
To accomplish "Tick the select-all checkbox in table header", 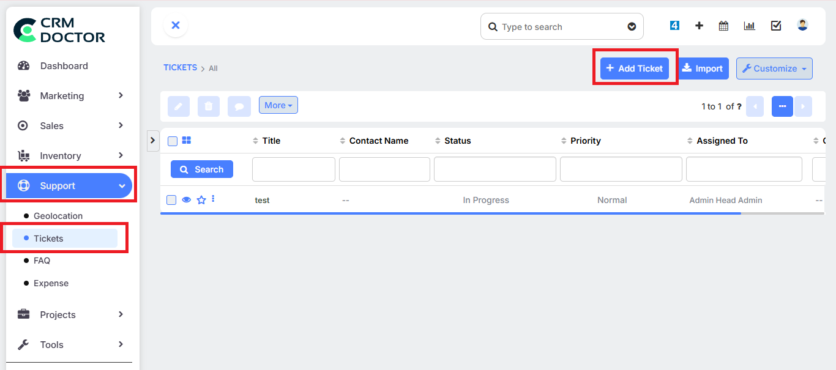I will tap(173, 141).
